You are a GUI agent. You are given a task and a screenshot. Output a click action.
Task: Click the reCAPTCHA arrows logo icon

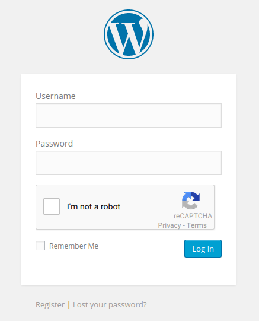tap(191, 201)
